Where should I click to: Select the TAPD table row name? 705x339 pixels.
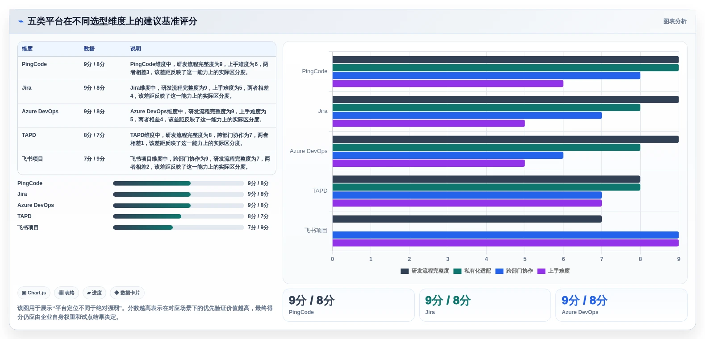29,135
